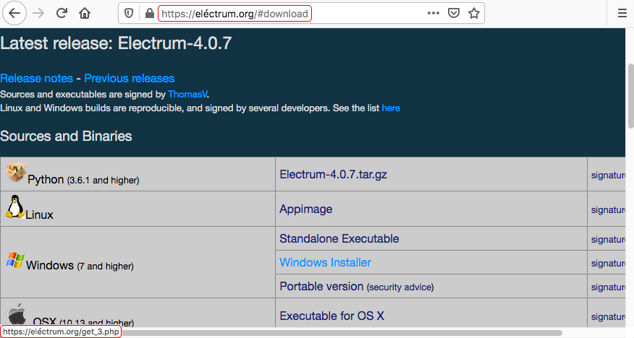Screen dimensions: 634x338
Task: Click the Windows flag logo icon
Action: 15,260
